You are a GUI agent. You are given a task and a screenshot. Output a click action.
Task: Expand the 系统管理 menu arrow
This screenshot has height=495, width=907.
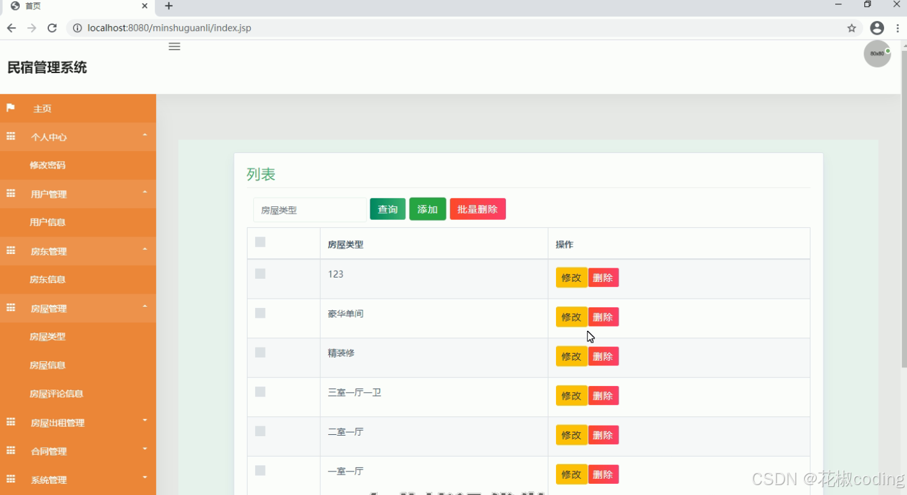145,477
